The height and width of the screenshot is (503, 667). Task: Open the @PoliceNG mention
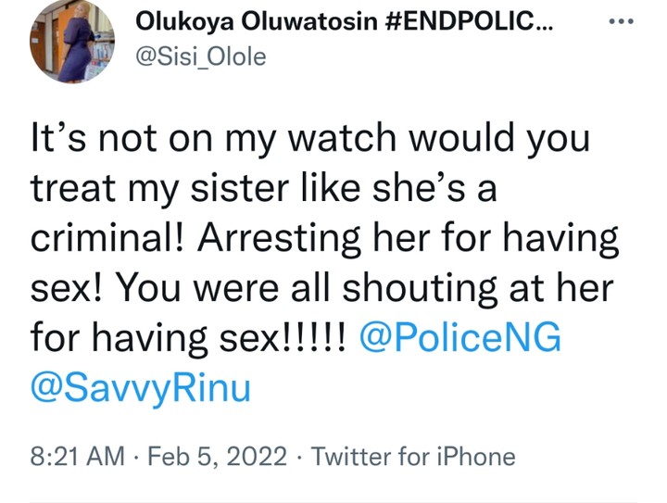459,336
